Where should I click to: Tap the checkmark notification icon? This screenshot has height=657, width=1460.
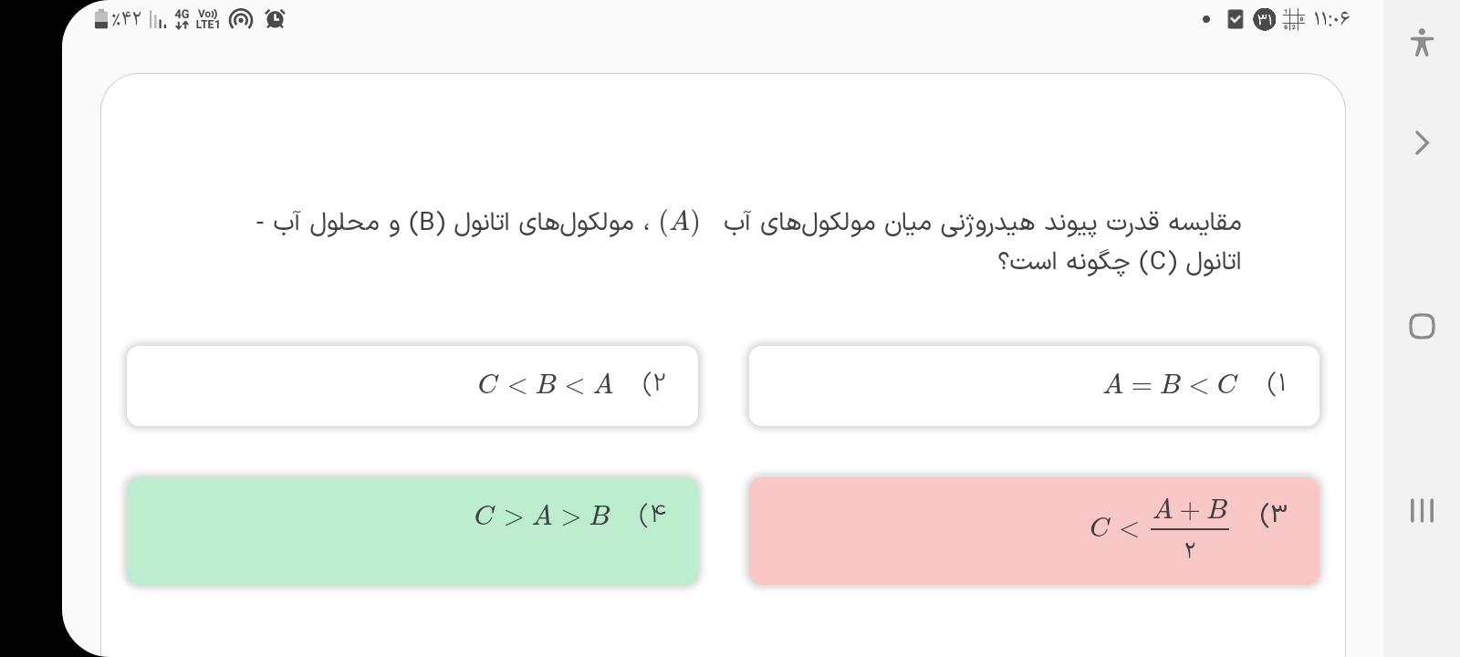pyautogui.click(x=1235, y=19)
